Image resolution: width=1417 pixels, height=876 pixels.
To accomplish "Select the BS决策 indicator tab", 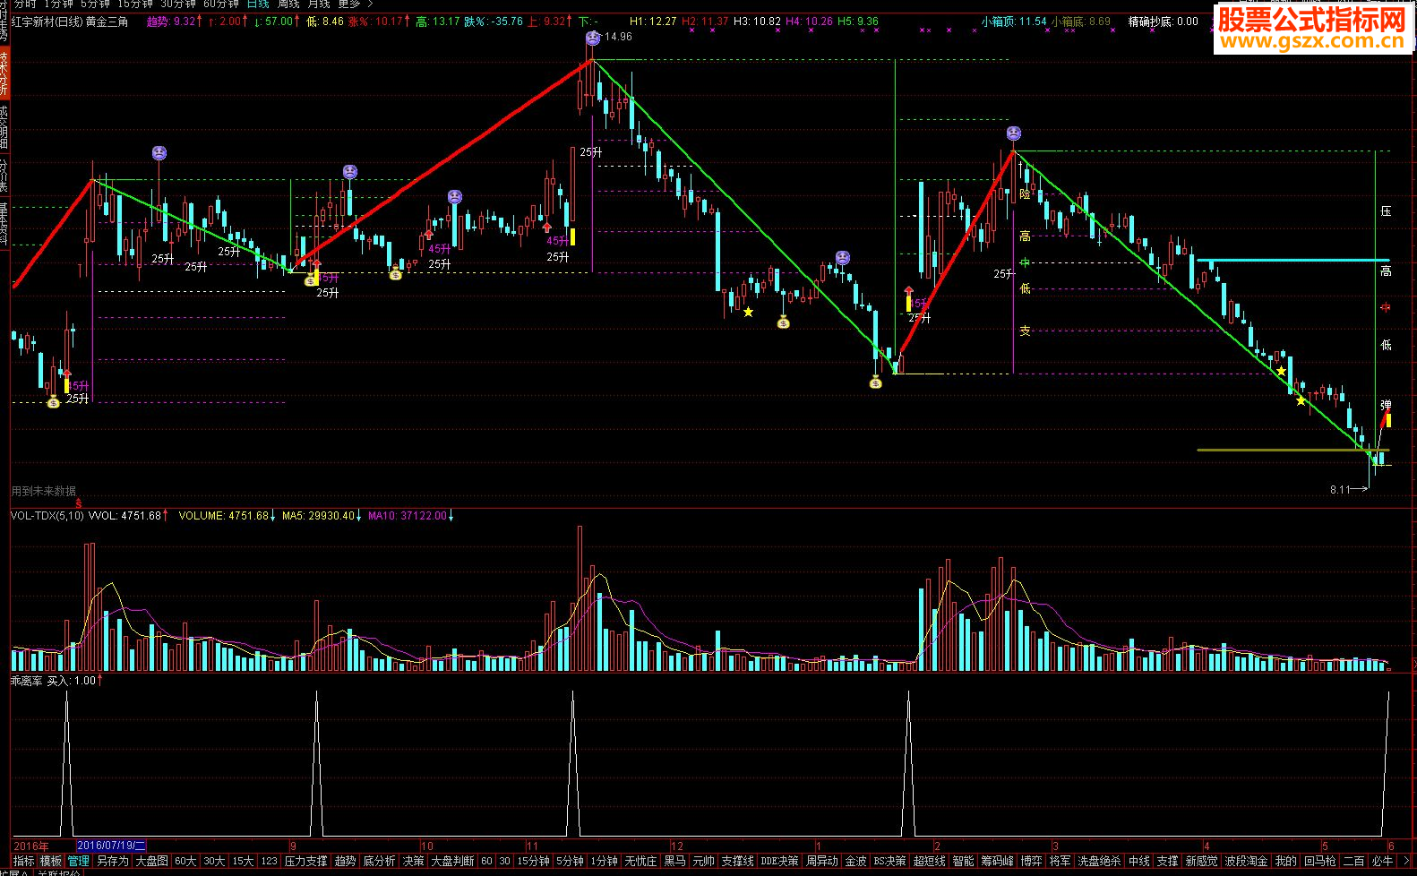I will (890, 861).
